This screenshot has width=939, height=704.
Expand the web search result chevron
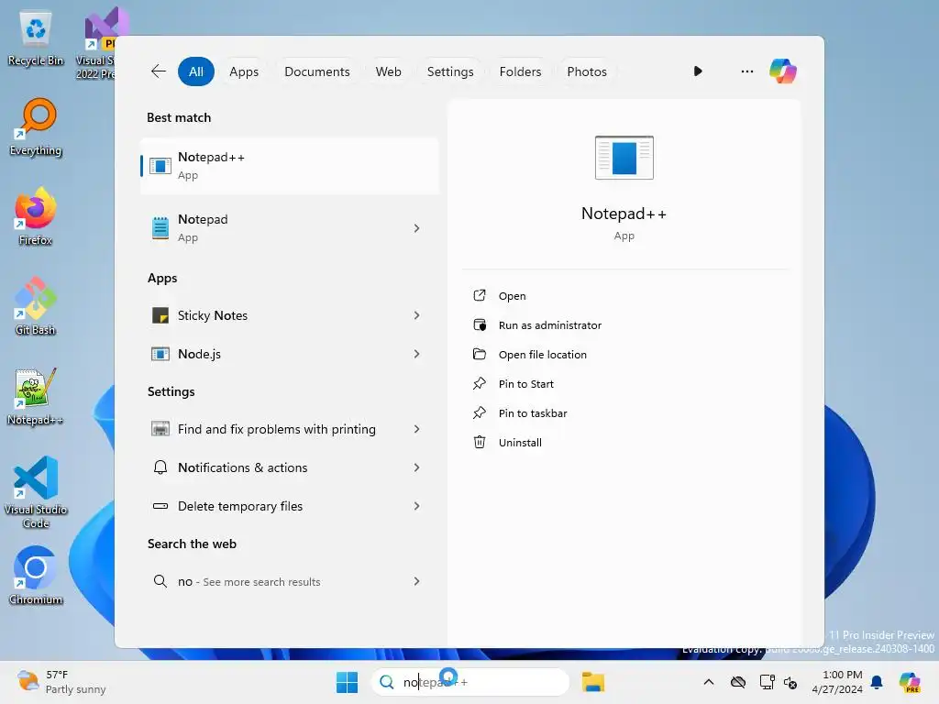coord(417,581)
